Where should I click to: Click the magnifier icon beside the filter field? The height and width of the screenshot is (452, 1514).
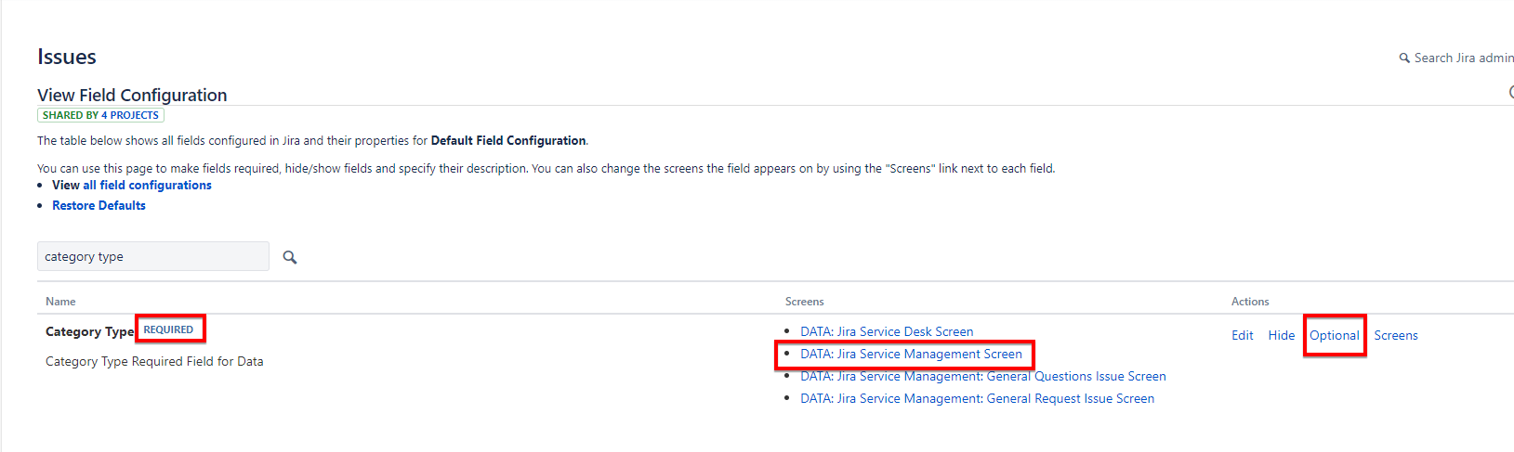290,257
